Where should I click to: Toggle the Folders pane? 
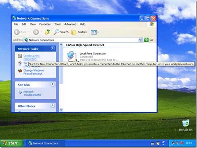click(79, 32)
